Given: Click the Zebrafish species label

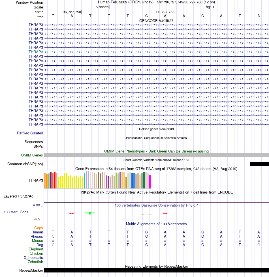Looking at the screenshot, I should [x=35, y=262].
